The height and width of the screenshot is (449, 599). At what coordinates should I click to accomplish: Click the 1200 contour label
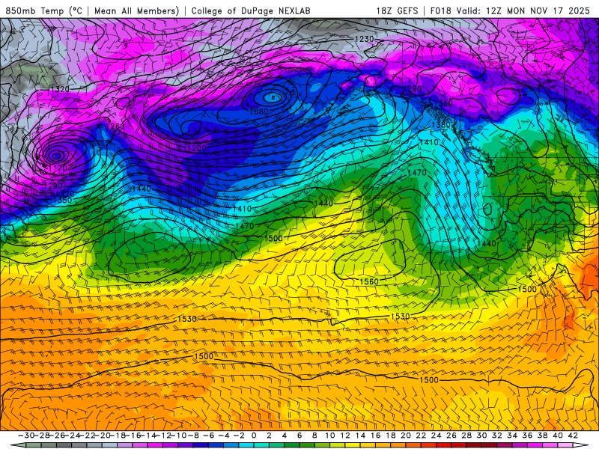click(x=196, y=147)
